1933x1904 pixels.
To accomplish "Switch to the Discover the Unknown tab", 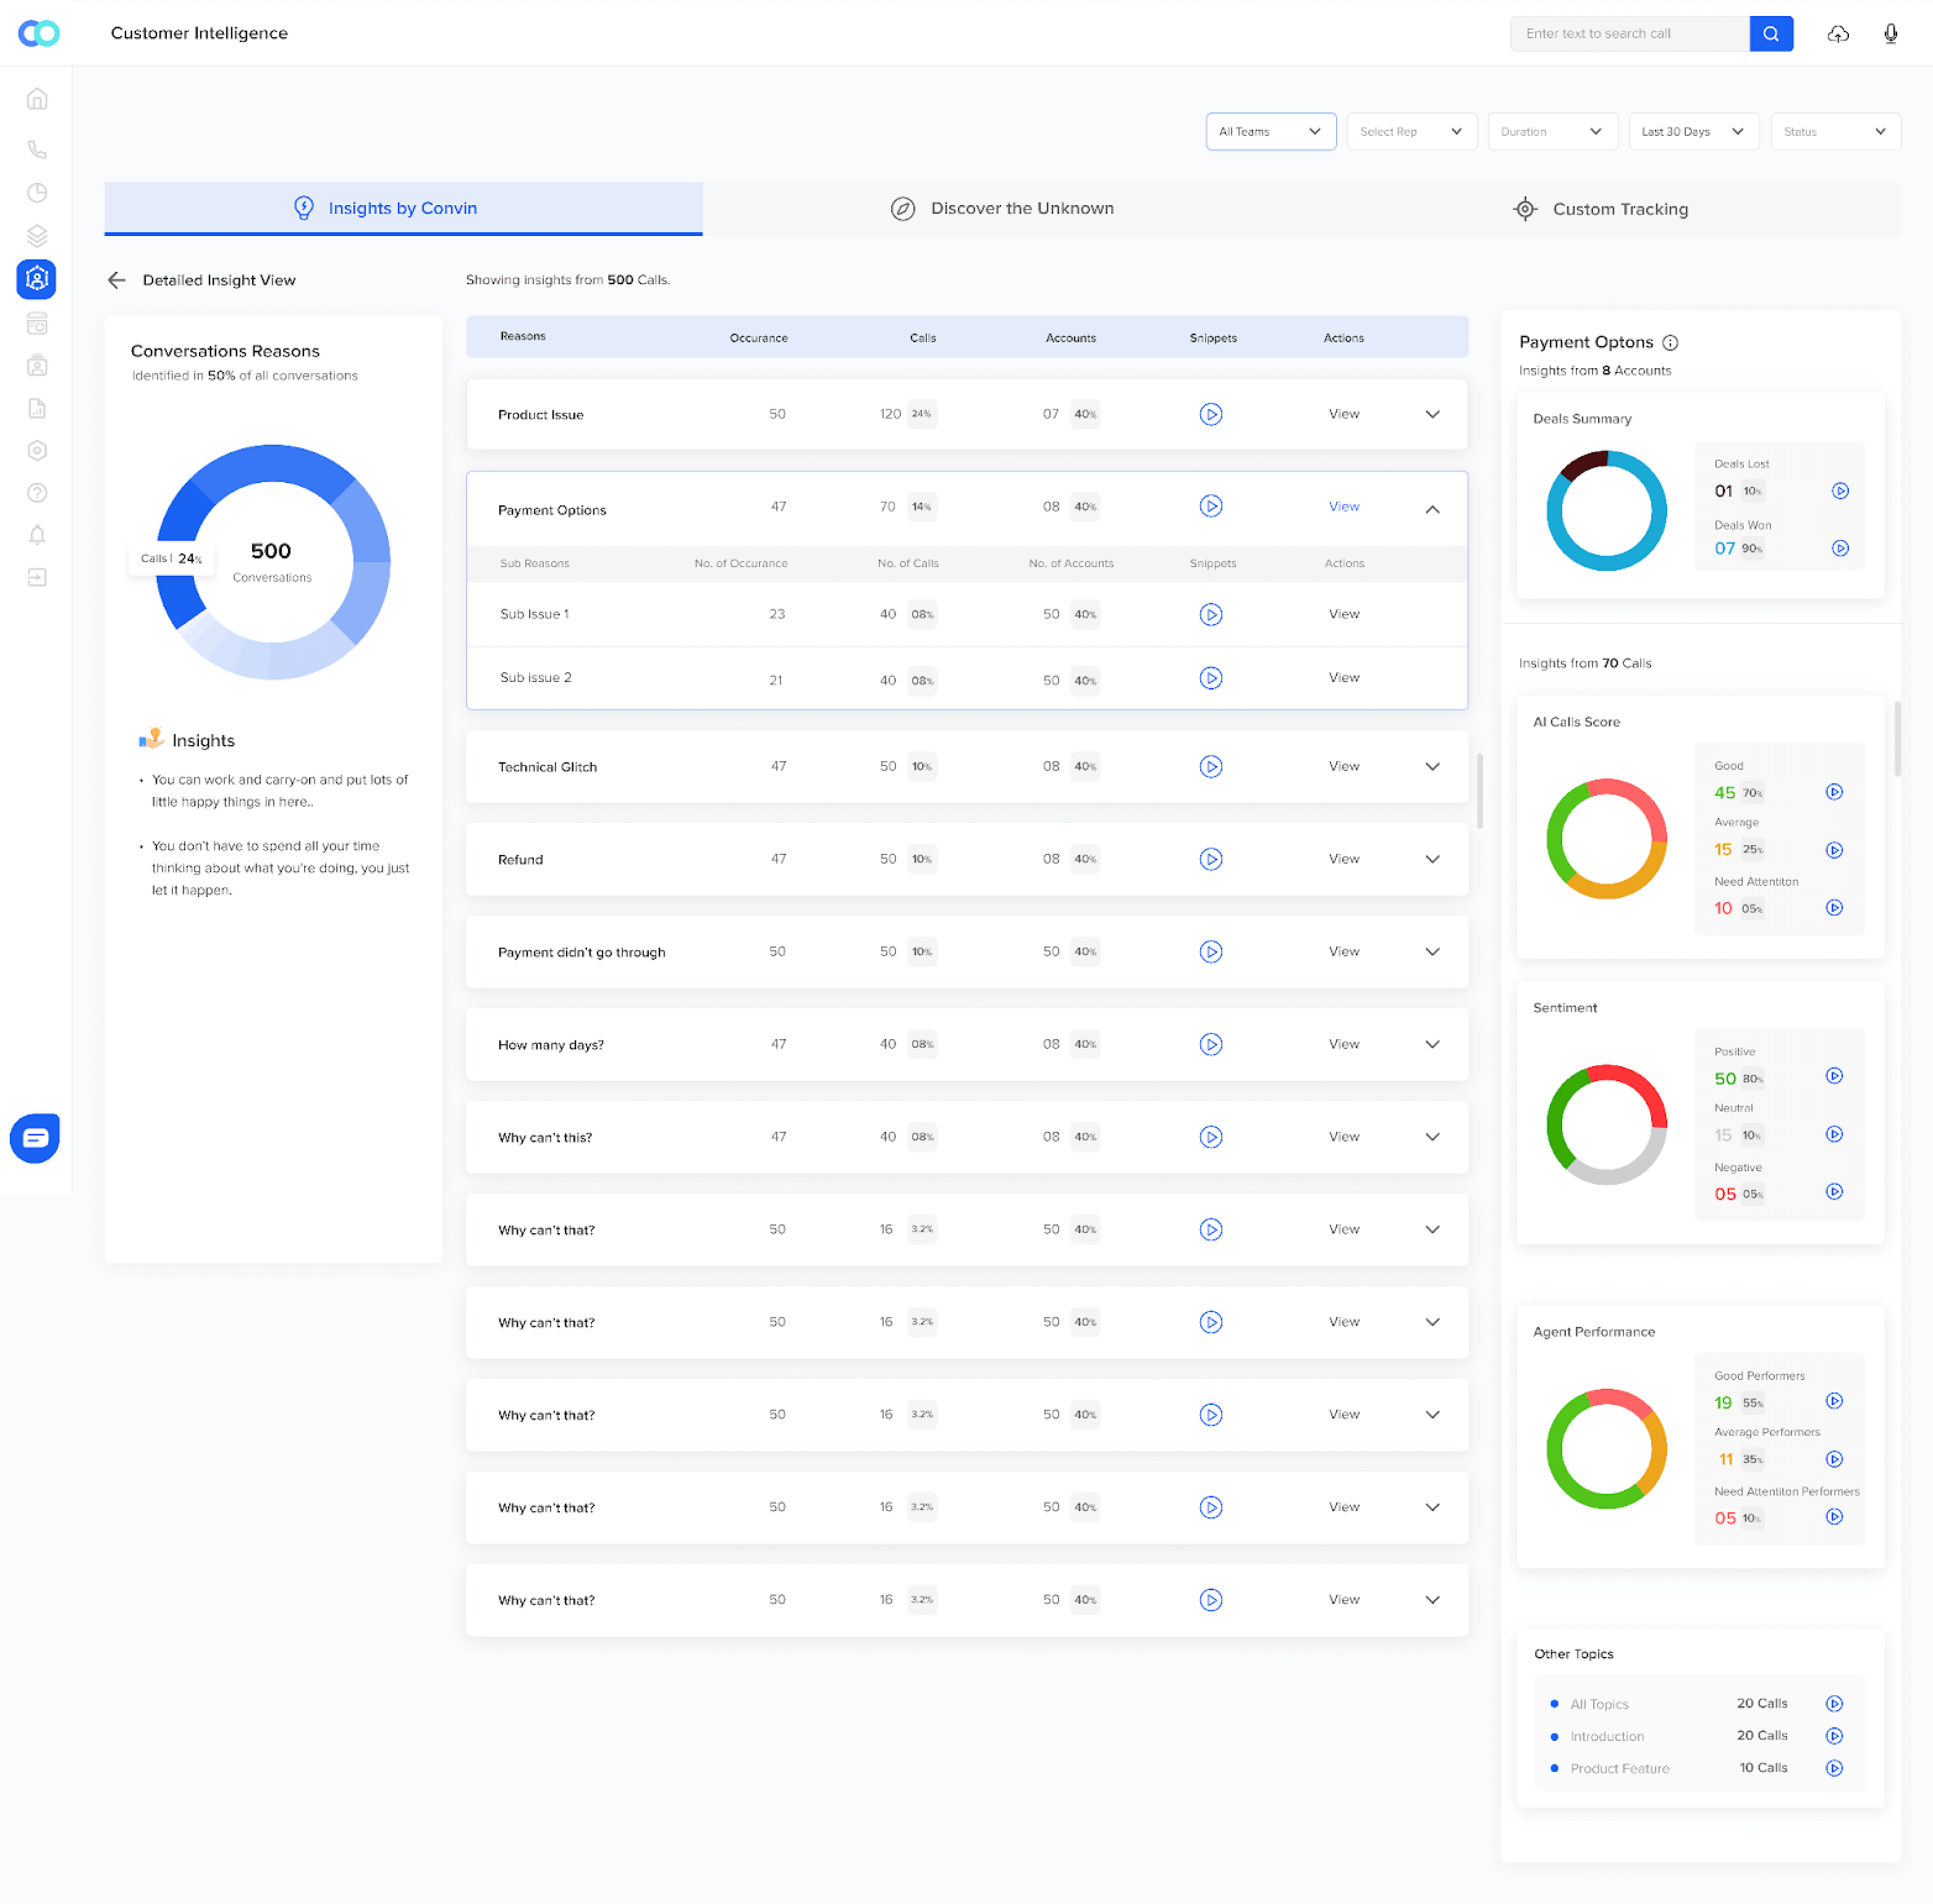I will coord(1021,208).
